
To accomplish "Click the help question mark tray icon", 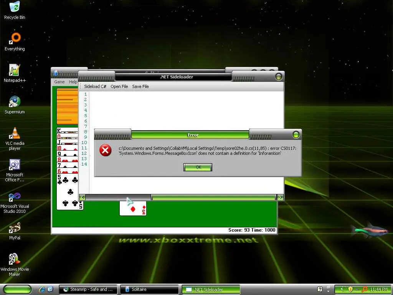I will point(320,289).
